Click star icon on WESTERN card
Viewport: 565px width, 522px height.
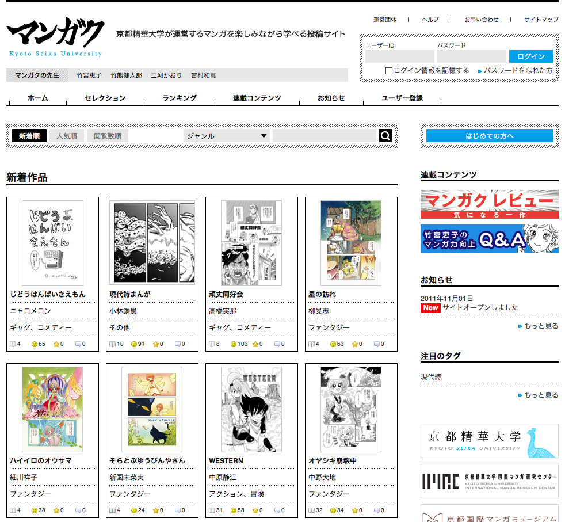click(x=255, y=510)
